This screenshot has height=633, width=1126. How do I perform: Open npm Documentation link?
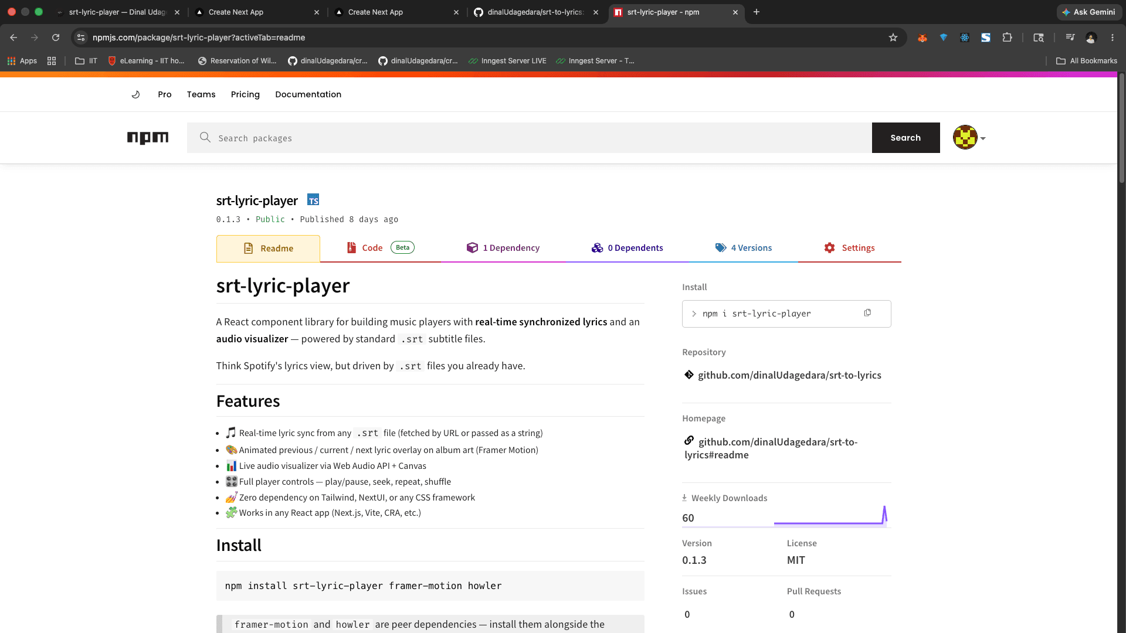[308, 94]
